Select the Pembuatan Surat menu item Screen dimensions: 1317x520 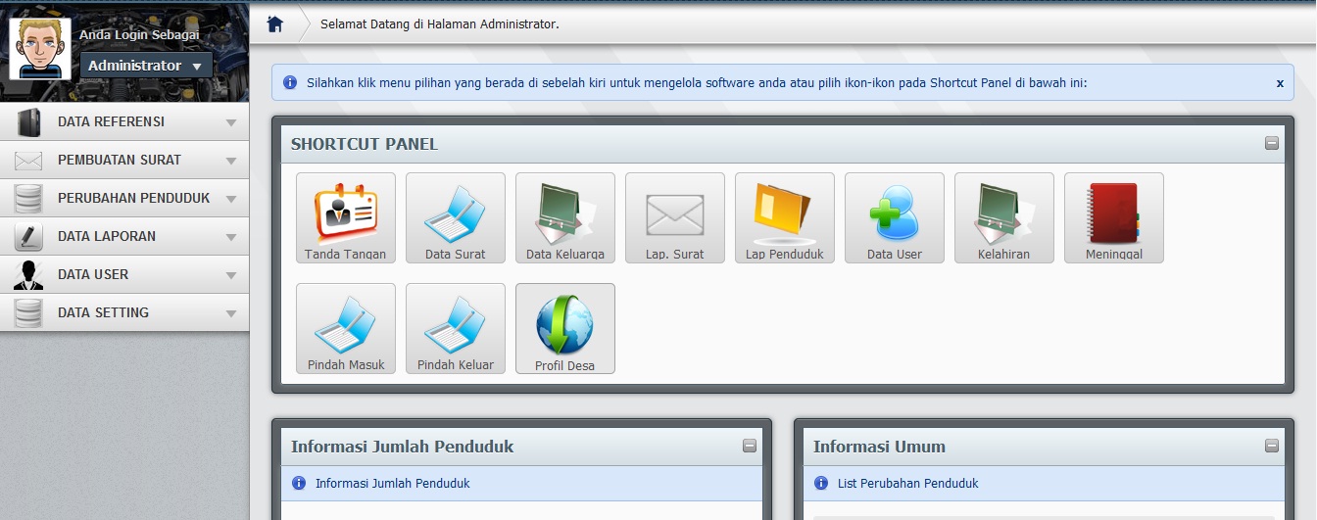point(124,161)
